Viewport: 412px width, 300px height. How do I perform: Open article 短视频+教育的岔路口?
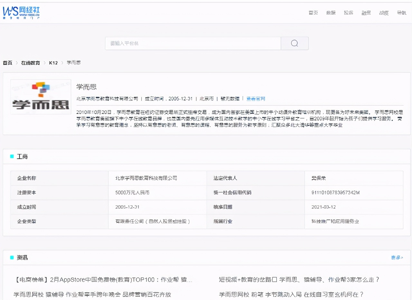click(x=299, y=280)
